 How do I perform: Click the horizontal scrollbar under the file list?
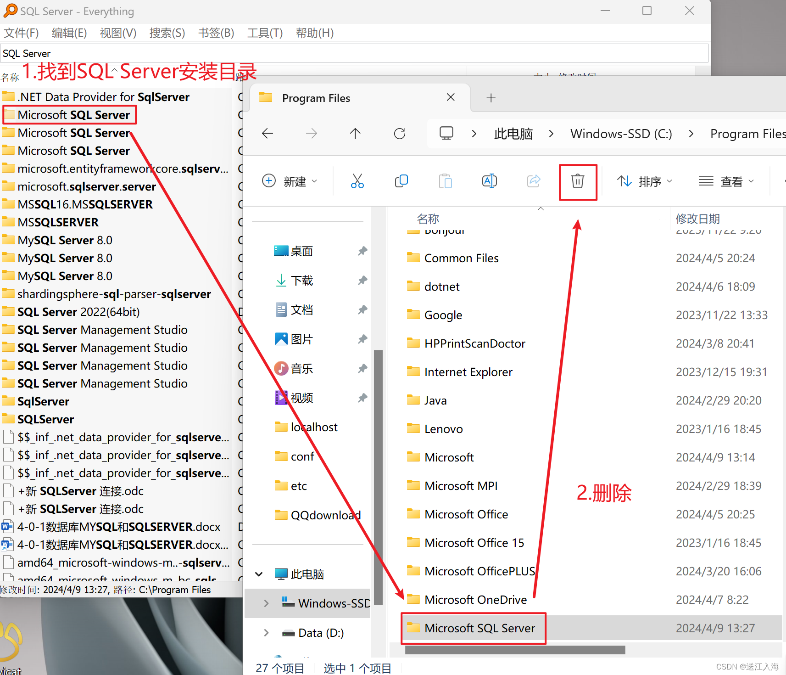515,650
